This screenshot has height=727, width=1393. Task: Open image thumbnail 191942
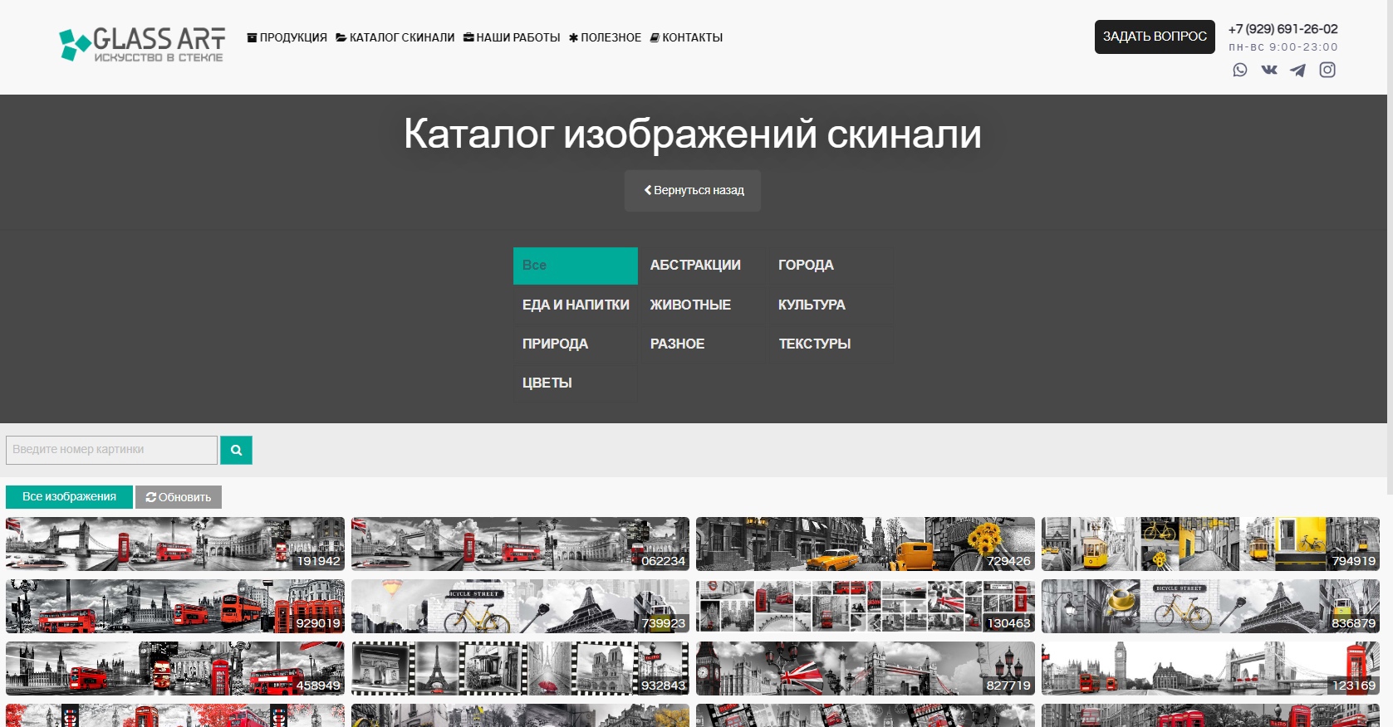pyautogui.click(x=175, y=544)
